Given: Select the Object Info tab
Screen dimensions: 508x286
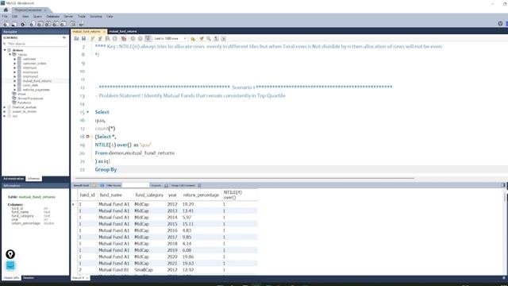Looking at the screenshot, I should pyautogui.click(x=11, y=278).
